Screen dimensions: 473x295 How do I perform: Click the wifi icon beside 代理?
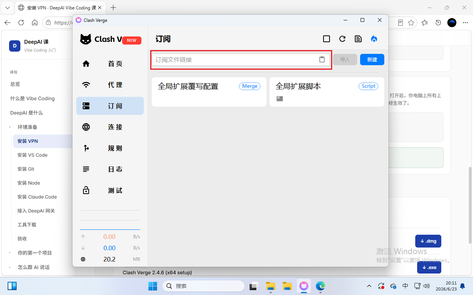pyautogui.click(x=86, y=85)
